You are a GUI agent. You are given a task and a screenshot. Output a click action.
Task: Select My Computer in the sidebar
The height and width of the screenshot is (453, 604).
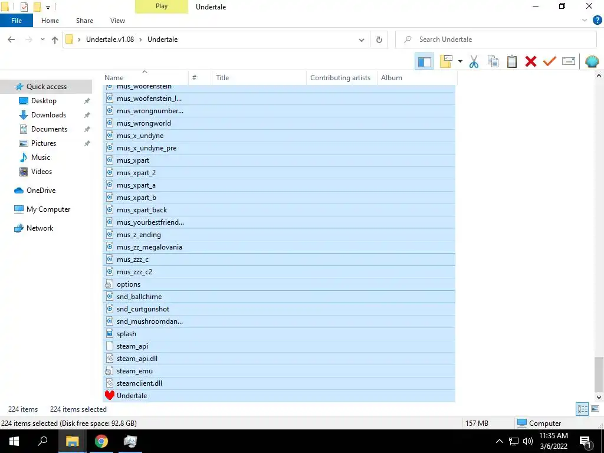pos(48,209)
